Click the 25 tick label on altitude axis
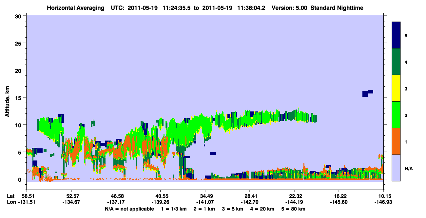The image size is (426, 218). tap(18, 43)
